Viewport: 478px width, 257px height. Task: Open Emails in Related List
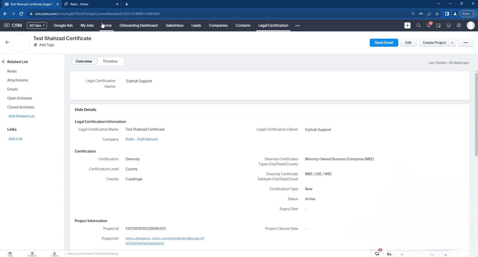tap(13, 89)
